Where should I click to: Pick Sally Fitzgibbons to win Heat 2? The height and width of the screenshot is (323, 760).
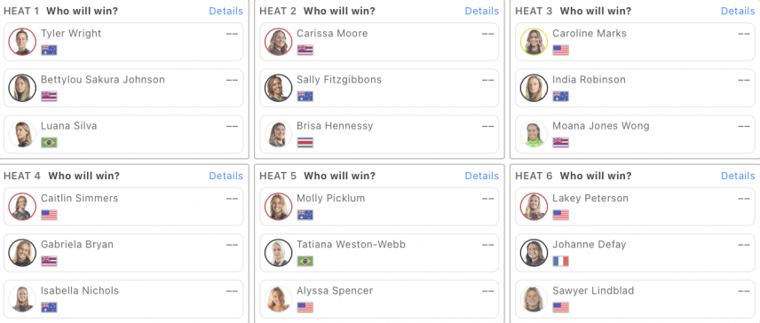tap(379, 88)
